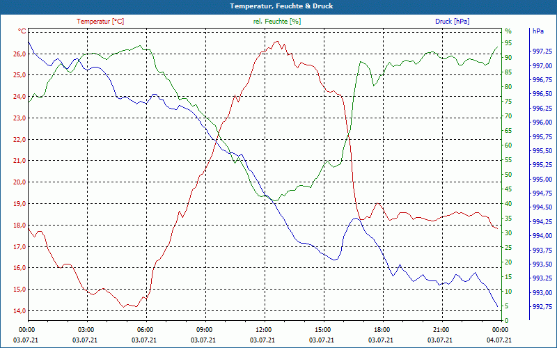Click the "993,25" pressure axis value
557x348 pixels.
[542, 278]
